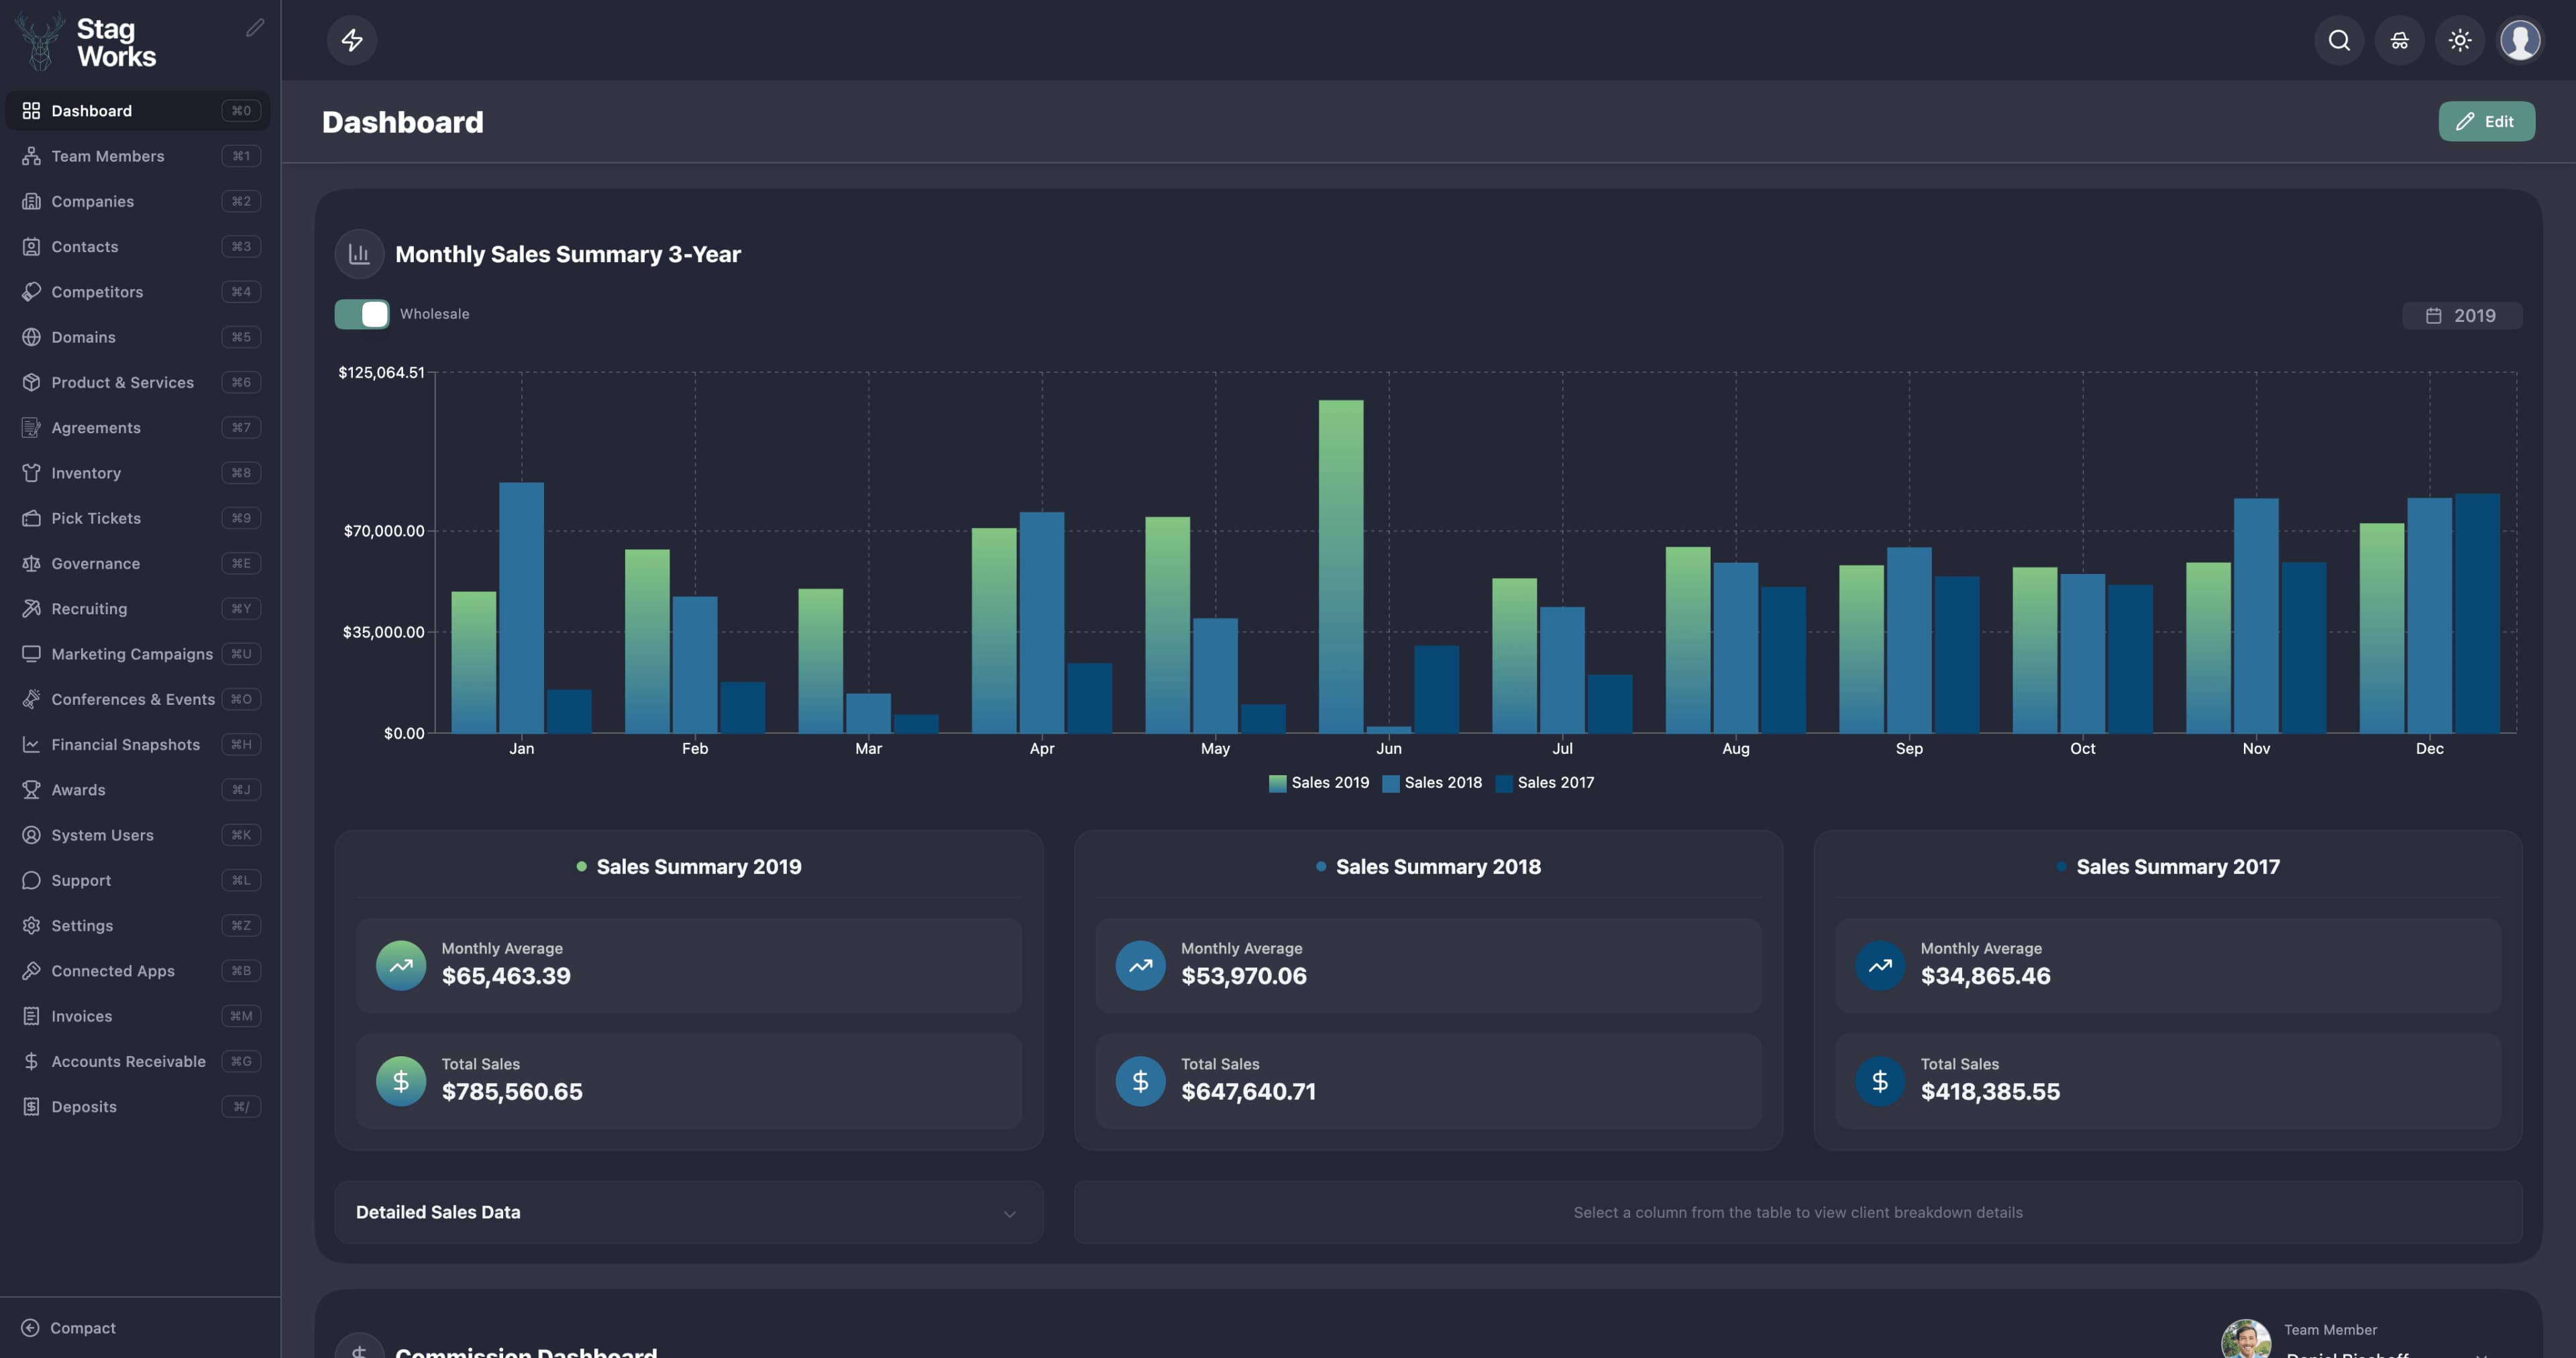Click the January 2018 blue bar
Image resolution: width=2576 pixels, height=1358 pixels.
pos(521,608)
